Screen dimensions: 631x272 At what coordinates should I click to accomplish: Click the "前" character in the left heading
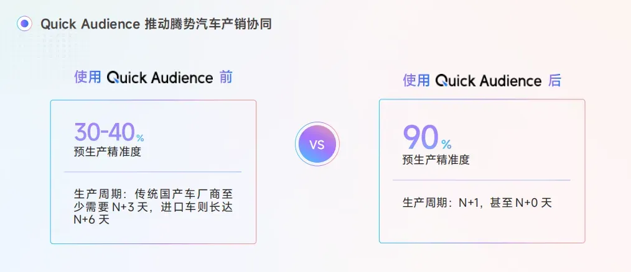[226, 78]
